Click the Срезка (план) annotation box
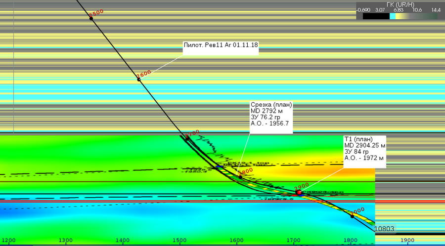Image resolution: width=445 pixels, height=246 pixels. (x=271, y=117)
